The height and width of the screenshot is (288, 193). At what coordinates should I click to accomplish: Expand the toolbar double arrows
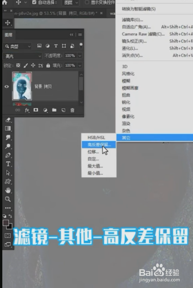click(5, 11)
